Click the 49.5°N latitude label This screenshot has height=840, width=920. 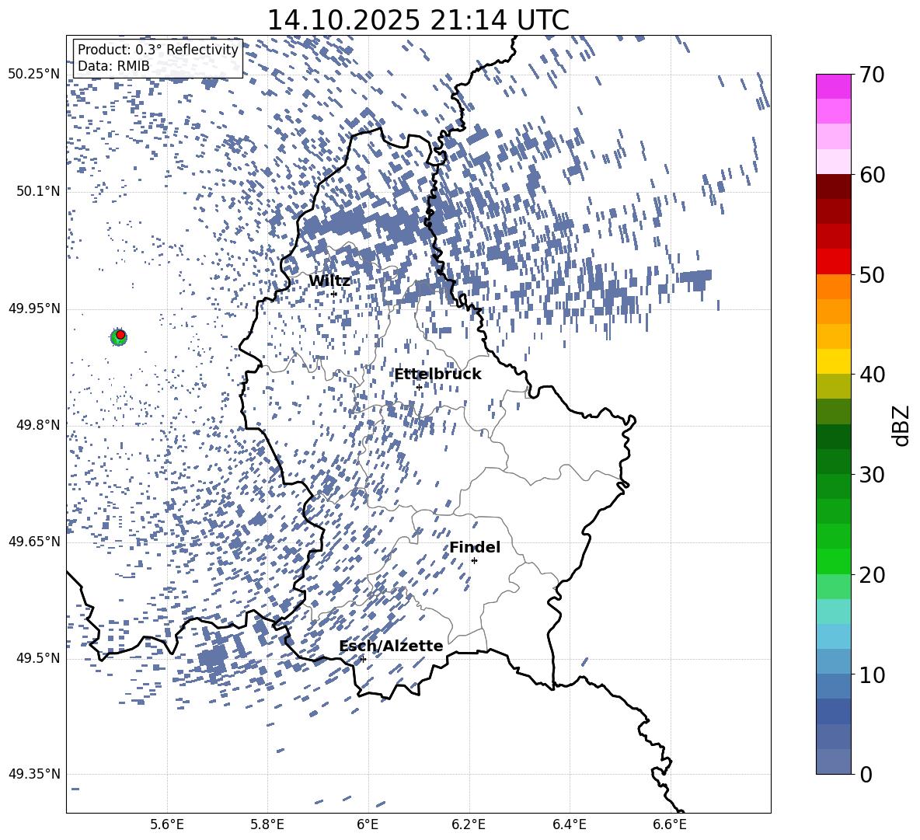coord(37,657)
